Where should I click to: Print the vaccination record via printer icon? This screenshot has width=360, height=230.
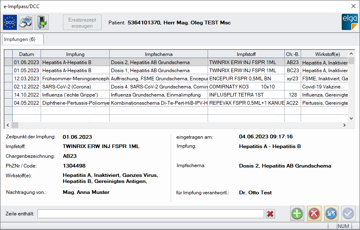pyautogui.click(x=26, y=22)
